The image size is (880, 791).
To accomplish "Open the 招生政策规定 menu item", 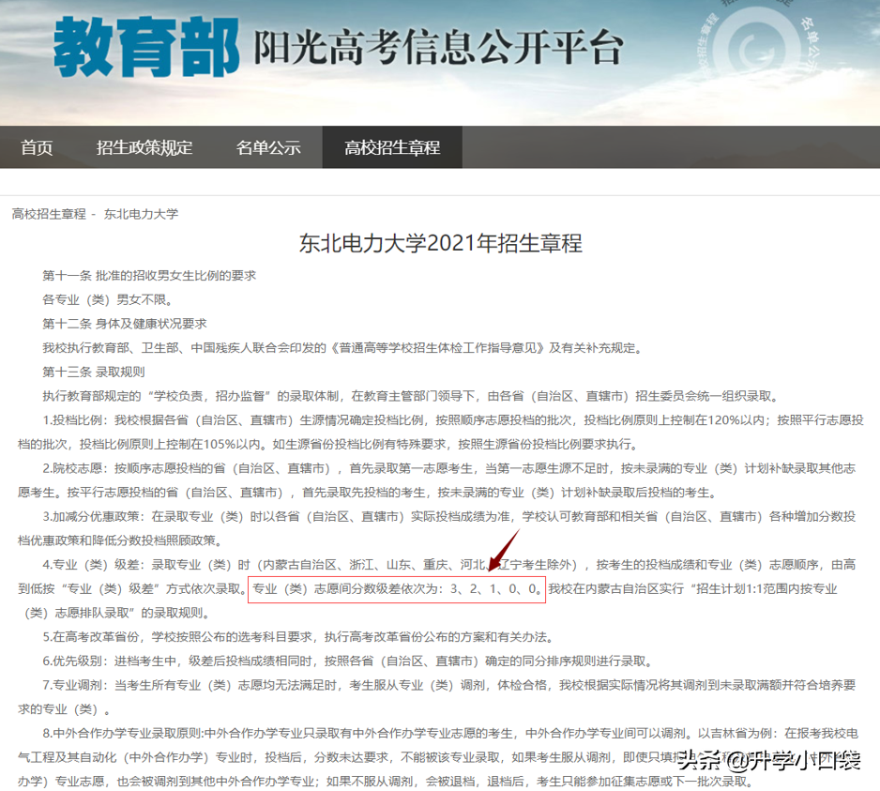I will click(x=144, y=147).
